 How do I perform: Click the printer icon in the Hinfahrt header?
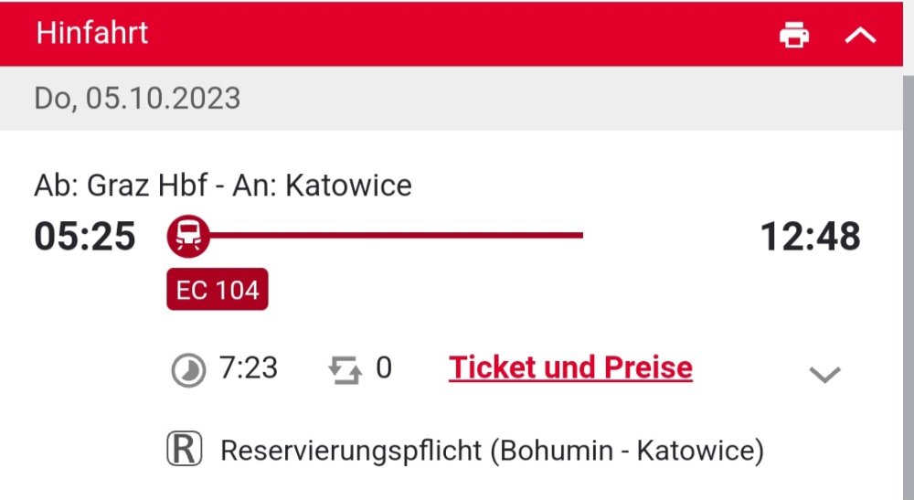coord(793,36)
